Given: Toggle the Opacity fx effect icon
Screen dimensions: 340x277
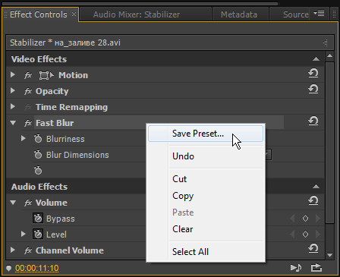Looking at the screenshot, I should point(28,91).
